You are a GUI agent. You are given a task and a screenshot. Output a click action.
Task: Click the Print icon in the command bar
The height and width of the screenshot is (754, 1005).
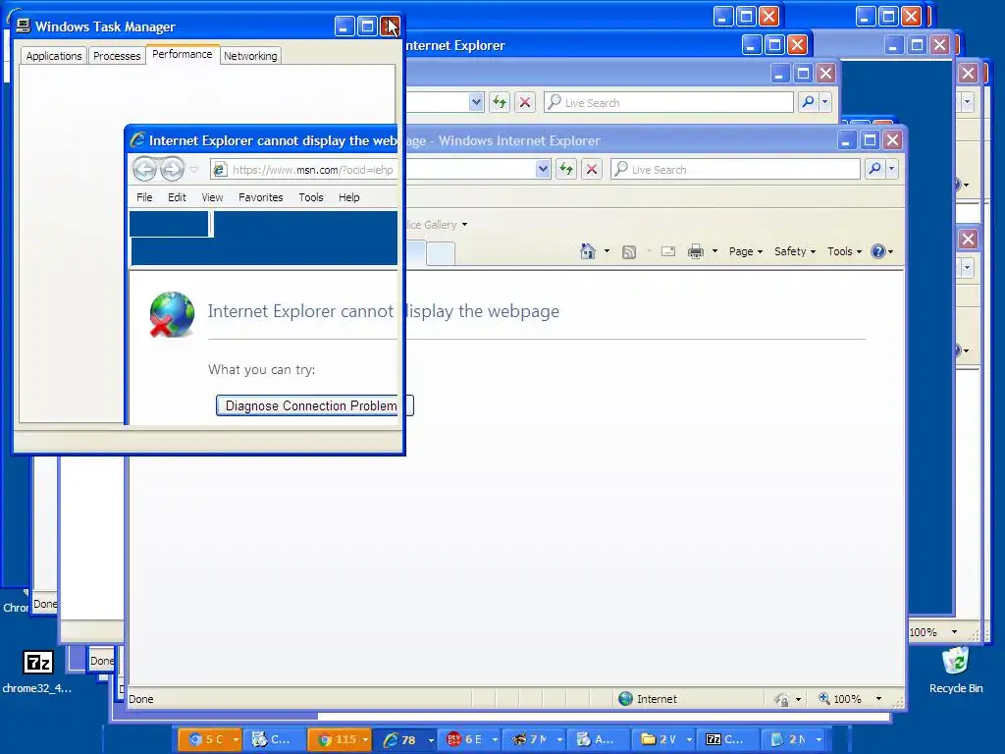(x=696, y=251)
